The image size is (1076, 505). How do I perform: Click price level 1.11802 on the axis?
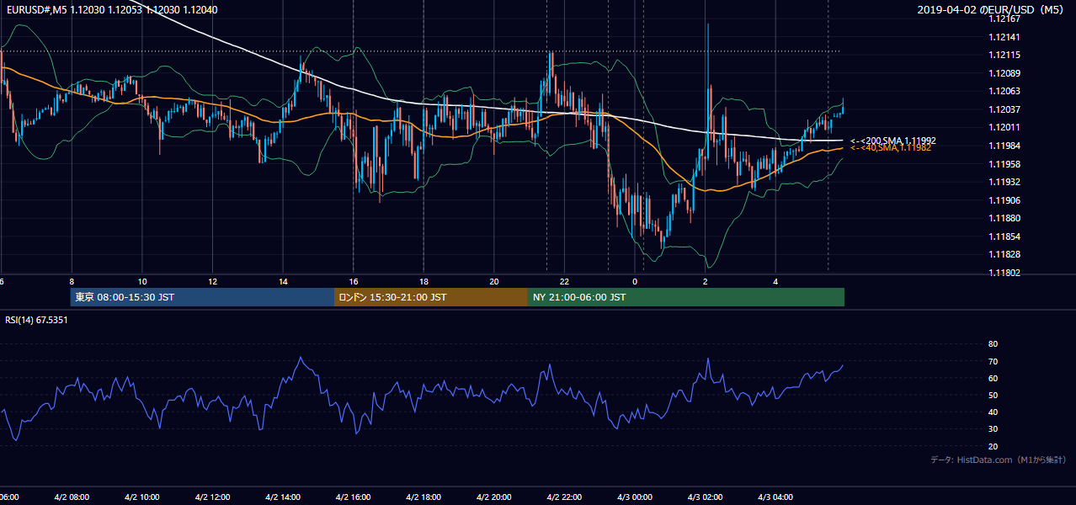1004,273
